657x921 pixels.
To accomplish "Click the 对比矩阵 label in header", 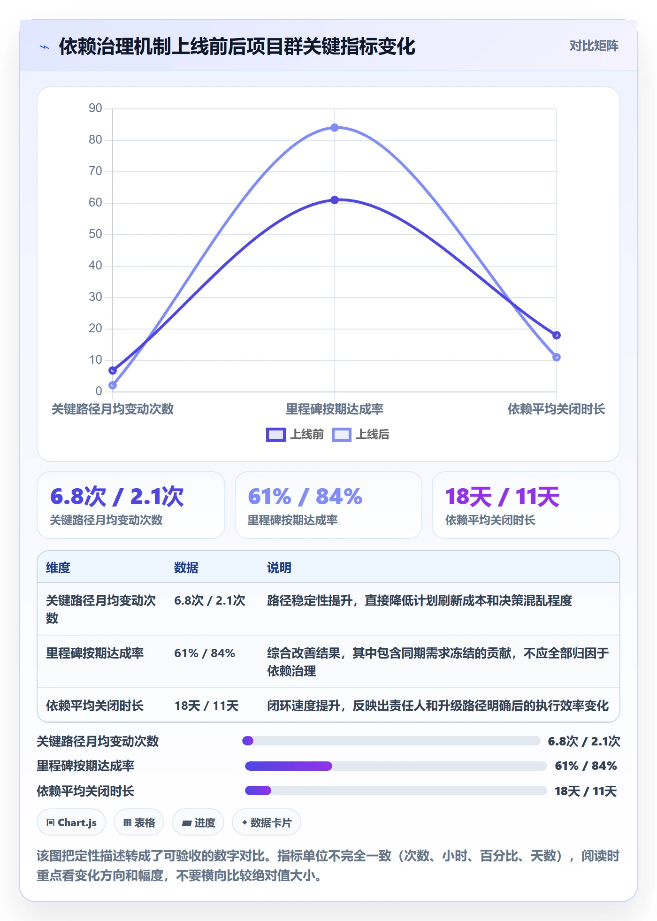I will pyautogui.click(x=594, y=46).
